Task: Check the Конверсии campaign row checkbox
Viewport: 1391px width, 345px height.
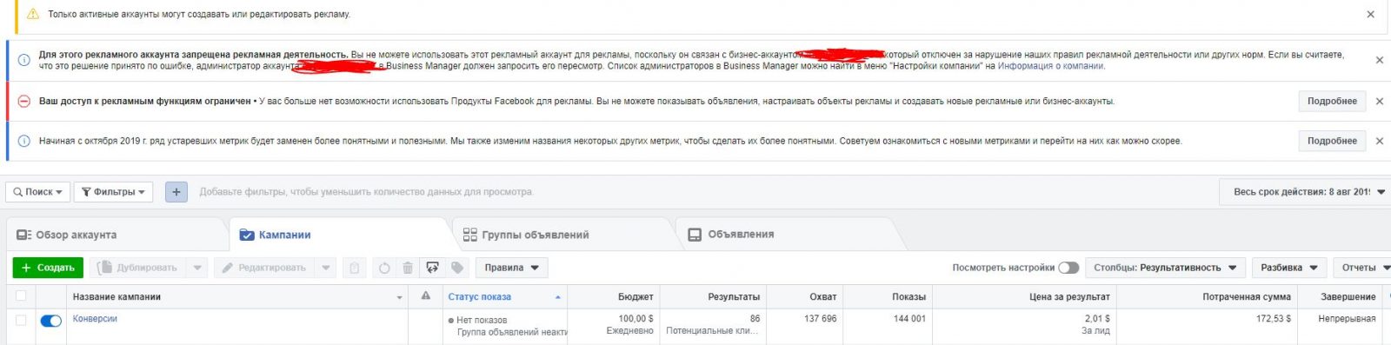Action: click(x=21, y=320)
